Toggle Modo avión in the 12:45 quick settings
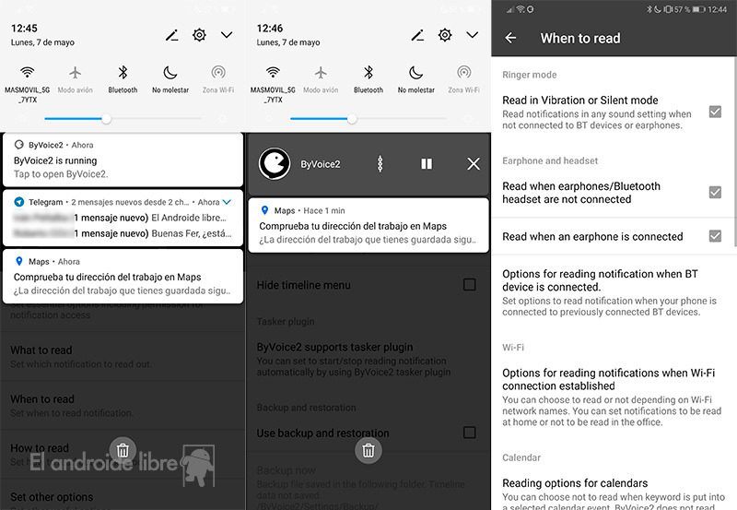This screenshot has width=737, height=510. 76,73
